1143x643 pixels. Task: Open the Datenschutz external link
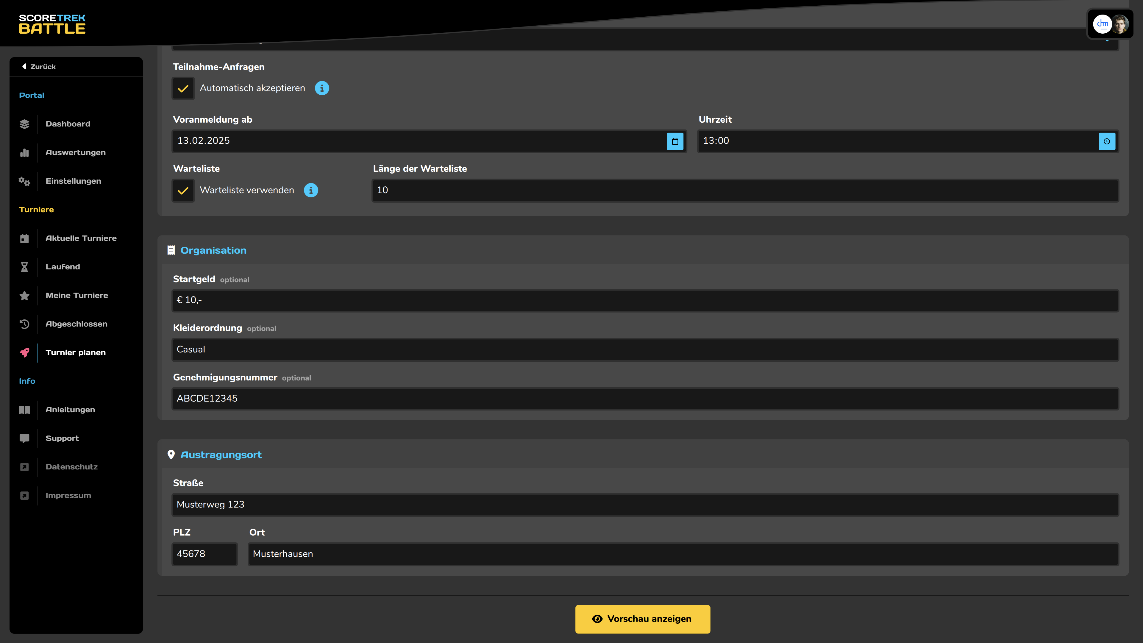click(71, 467)
